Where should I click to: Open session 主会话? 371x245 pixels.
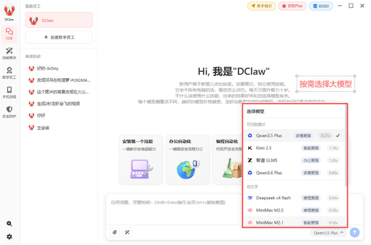(59, 127)
